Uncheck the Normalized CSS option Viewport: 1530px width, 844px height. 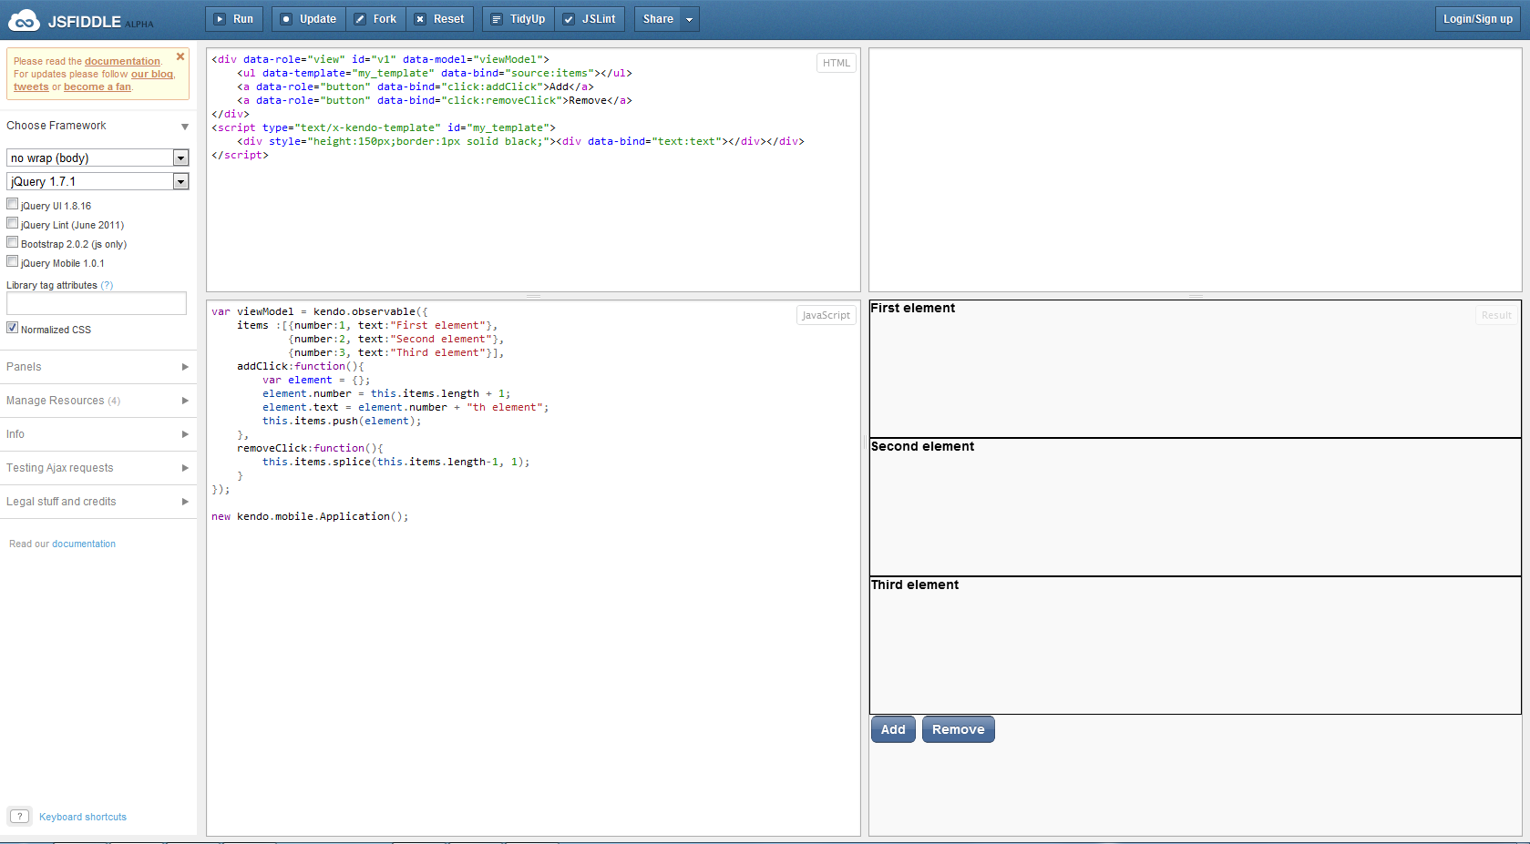(13, 329)
